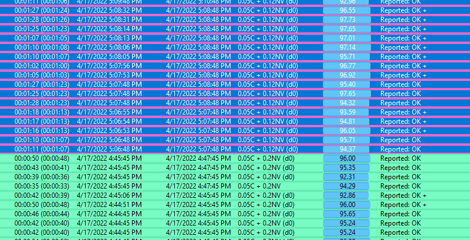This screenshot has height=240, width=470.
Task: Select elapsed time 00:01:02 (00:01:00)
Action: pyautogui.click(x=42, y=66)
